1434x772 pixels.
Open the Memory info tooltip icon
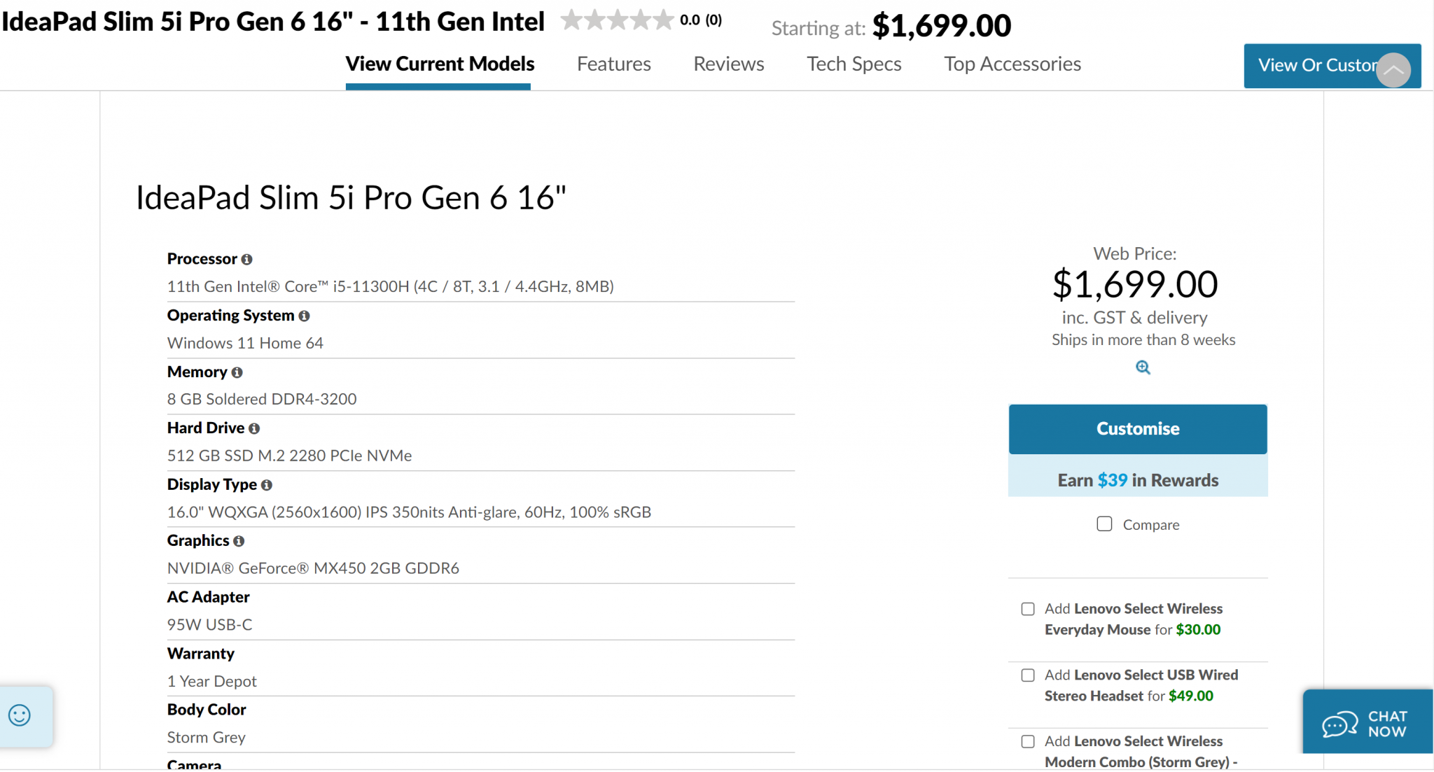point(237,373)
